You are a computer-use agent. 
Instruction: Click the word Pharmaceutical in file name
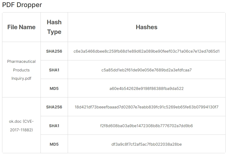pos(21,61)
